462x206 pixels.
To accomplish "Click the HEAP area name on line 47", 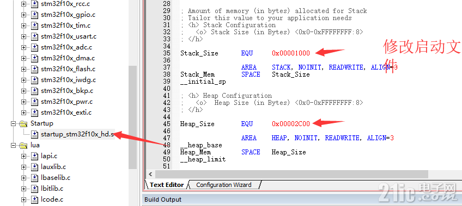I will 280,138.
